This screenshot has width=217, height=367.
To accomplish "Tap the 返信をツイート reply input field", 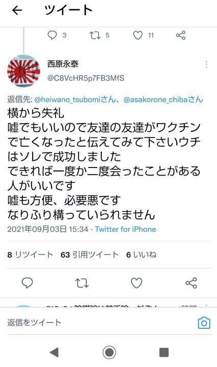I will pyautogui.click(x=101, y=323).
